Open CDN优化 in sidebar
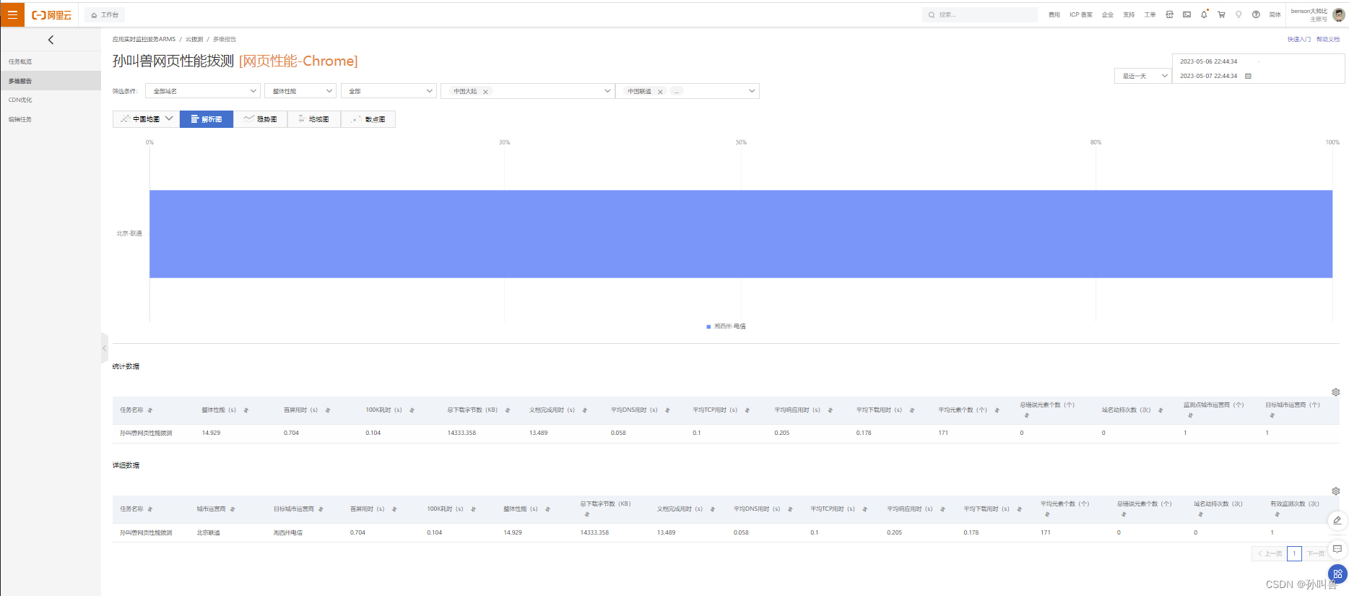Viewport: 1349px width, 596px height. point(20,100)
